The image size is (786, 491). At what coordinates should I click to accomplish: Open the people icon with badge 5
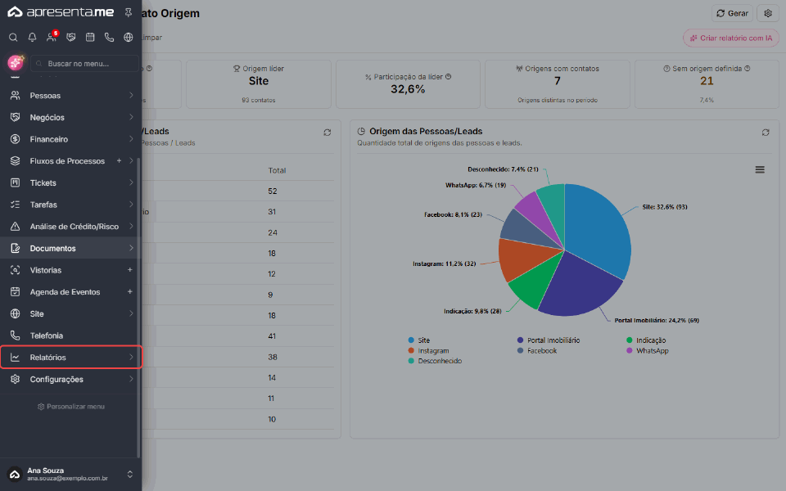pos(52,37)
